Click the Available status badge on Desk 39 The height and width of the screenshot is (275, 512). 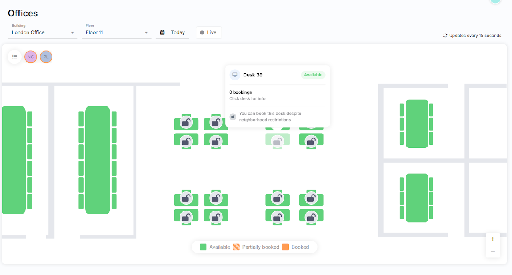(313, 75)
